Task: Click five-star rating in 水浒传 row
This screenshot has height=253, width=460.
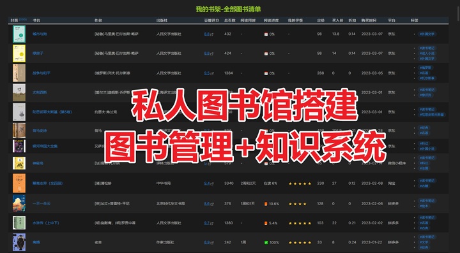Action: (x=300, y=223)
